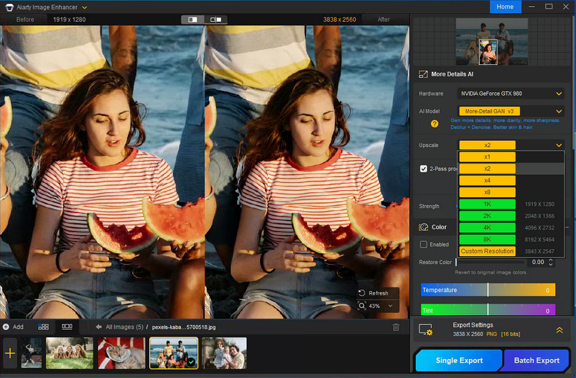Screen dimensions: 576x378
Task: Click the Home button
Action: click(505, 7)
